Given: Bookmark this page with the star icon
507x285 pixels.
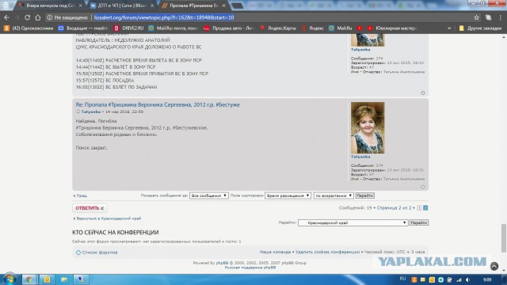Looking at the screenshot, I should click(476, 17).
